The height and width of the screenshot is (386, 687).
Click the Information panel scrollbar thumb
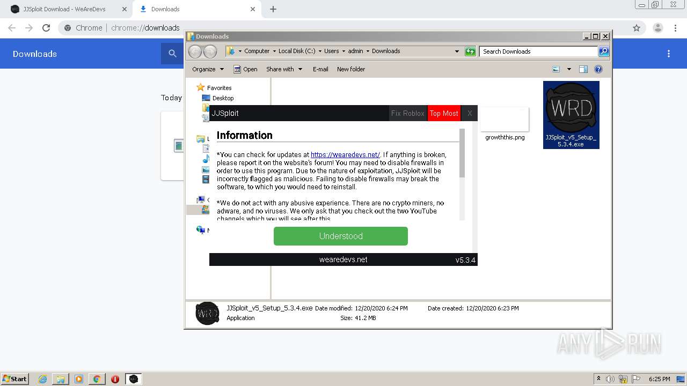pyautogui.click(x=462, y=153)
